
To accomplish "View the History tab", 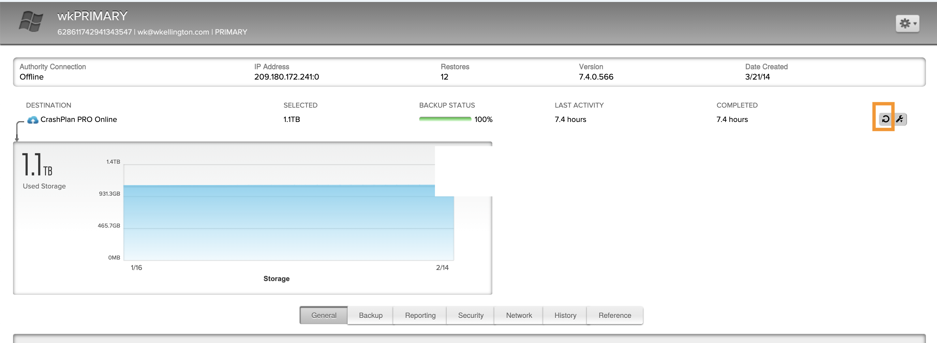I will pyautogui.click(x=565, y=315).
